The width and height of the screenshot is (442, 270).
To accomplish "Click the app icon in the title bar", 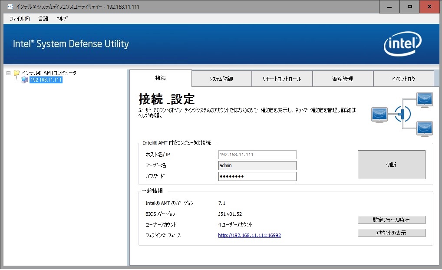I will click(x=10, y=6).
